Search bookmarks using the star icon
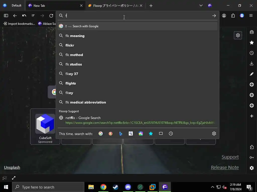Screen dimensions: 257x192 [151, 133]
